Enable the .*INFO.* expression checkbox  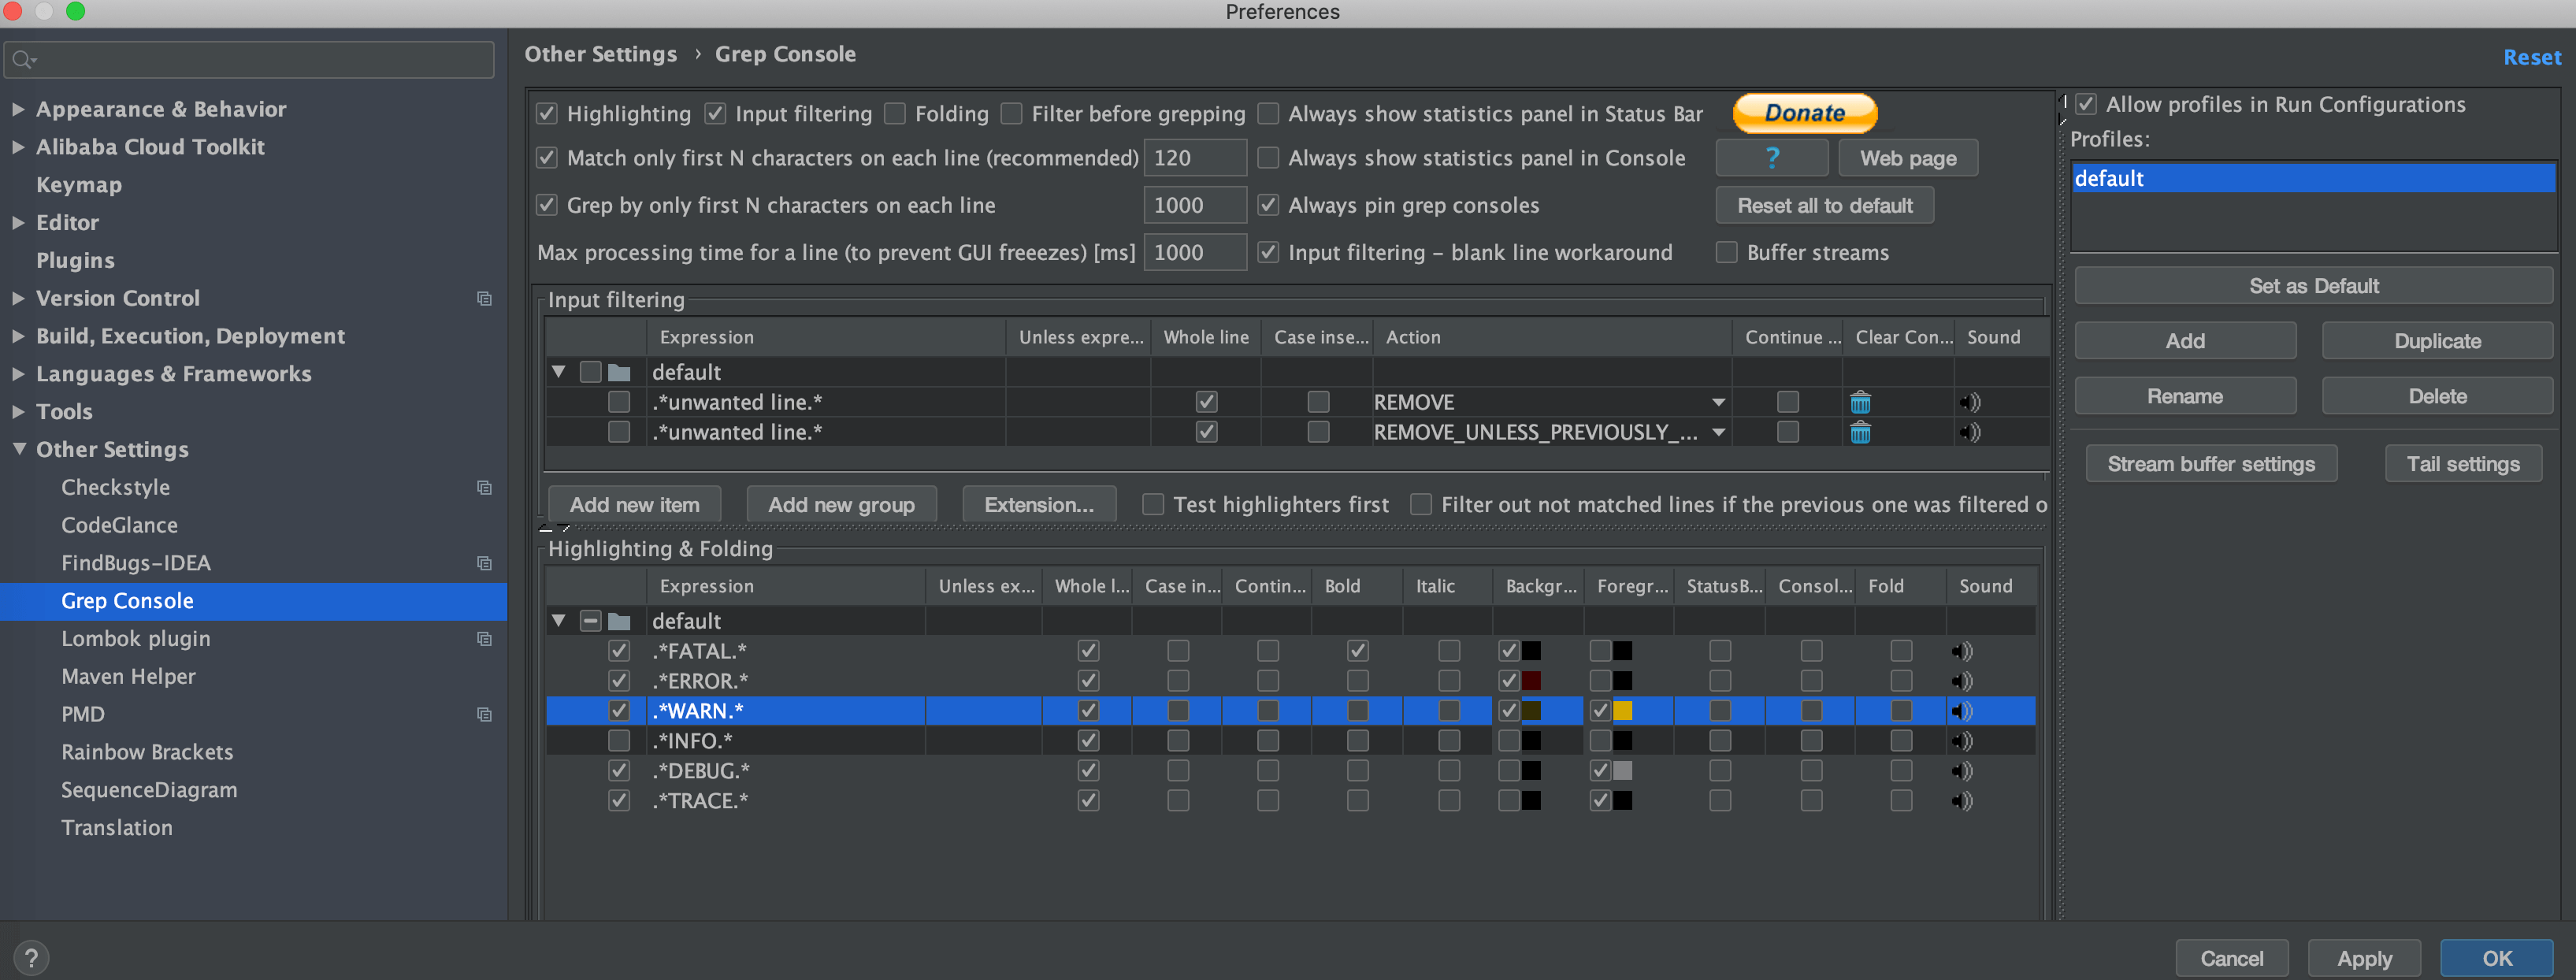tap(619, 740)
